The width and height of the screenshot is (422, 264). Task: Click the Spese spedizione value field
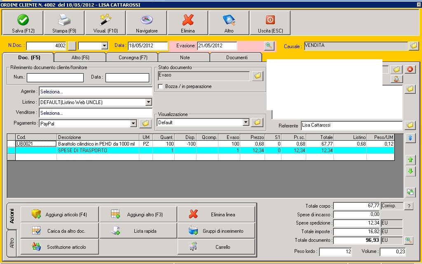point(356,223)
